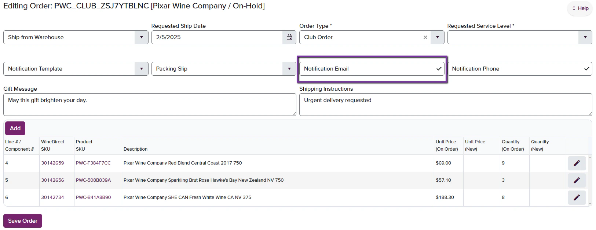This screenshot has width=596, height=230.
Task: Click the Save Order button
Action: point(23,221)
